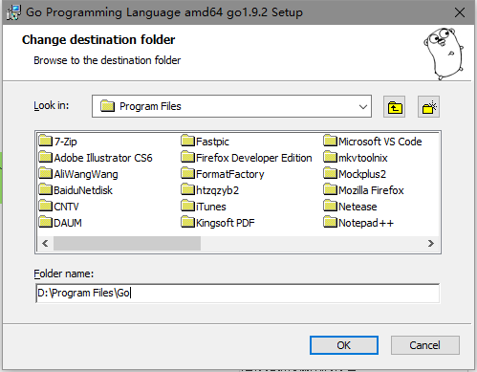The height and width of the screenshot is (372, 477).
Task: Open the Look in dropdown
Action: (363, 106)
